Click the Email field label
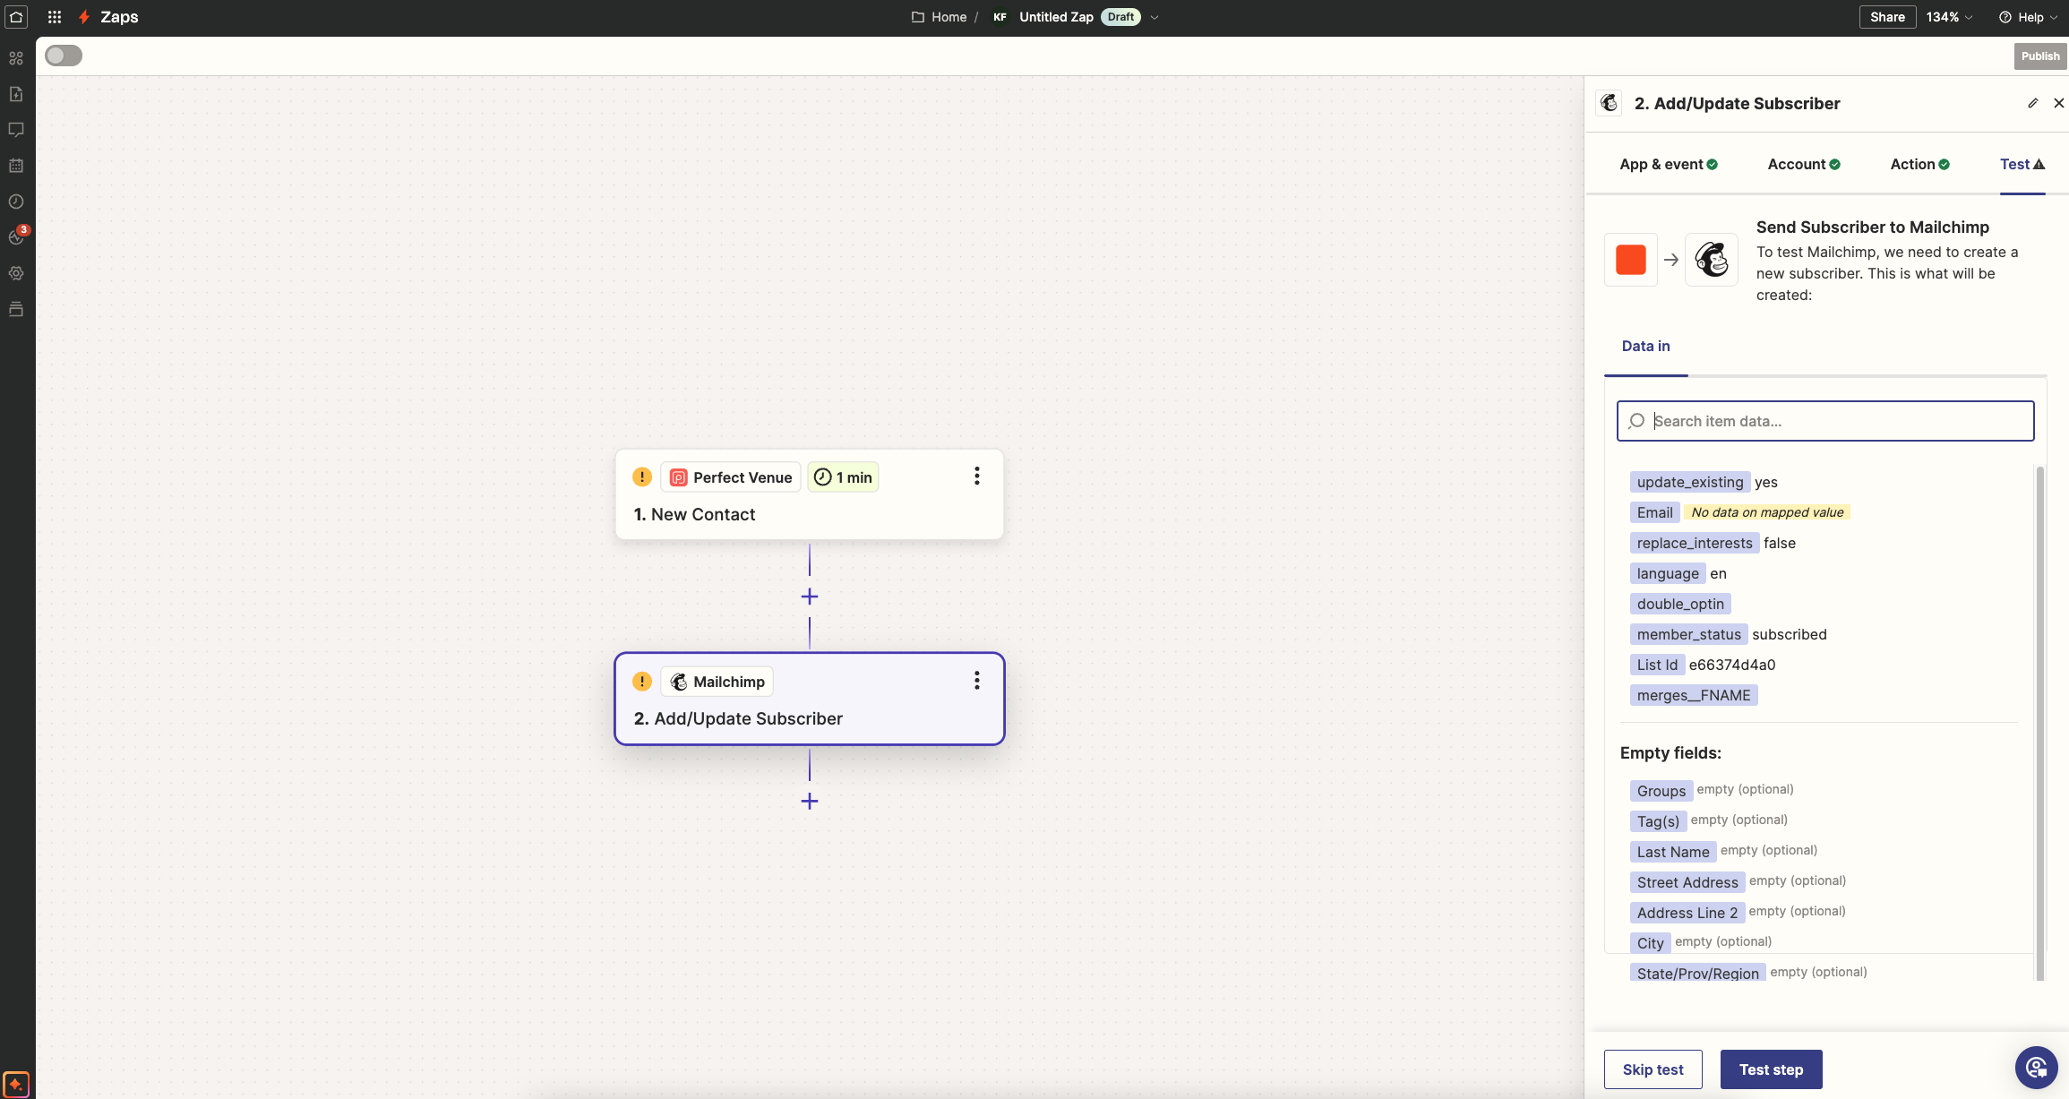The width and height of the screenshot is (2069, 1099). 1654,512
